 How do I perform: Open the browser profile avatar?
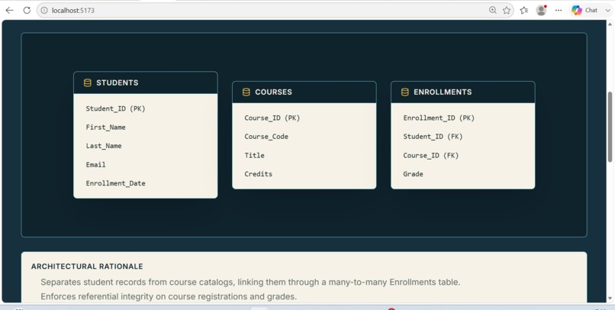point(541,11)
